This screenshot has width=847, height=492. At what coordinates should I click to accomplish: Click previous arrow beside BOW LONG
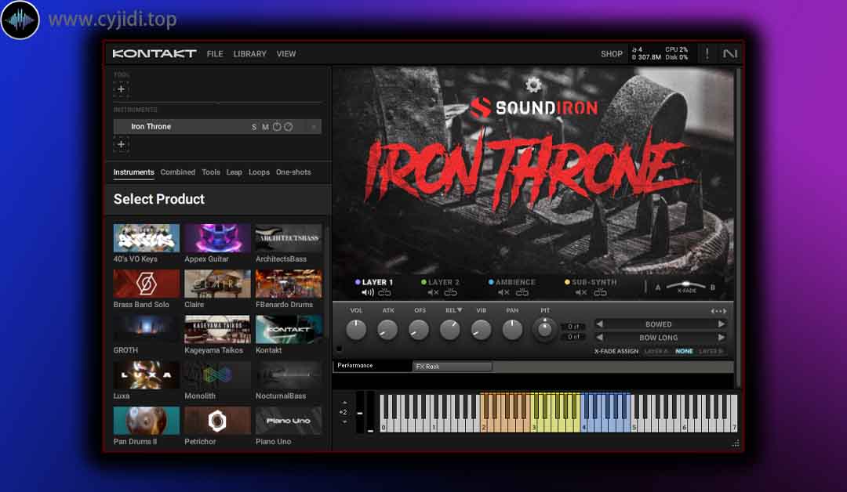click(599, 337)
